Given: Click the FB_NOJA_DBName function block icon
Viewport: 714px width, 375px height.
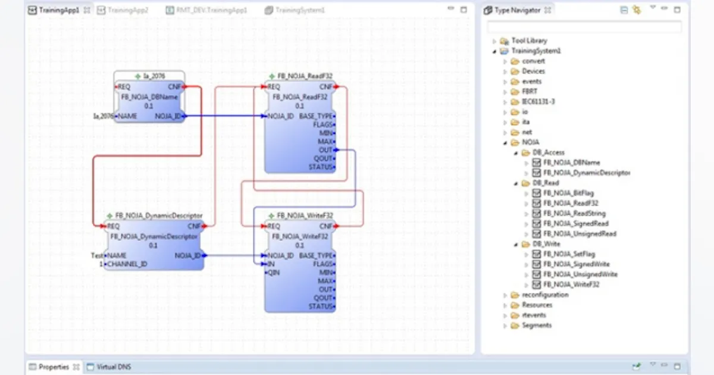Looking at the screenshot, I should pyautogui.click(x=537, y=162).
